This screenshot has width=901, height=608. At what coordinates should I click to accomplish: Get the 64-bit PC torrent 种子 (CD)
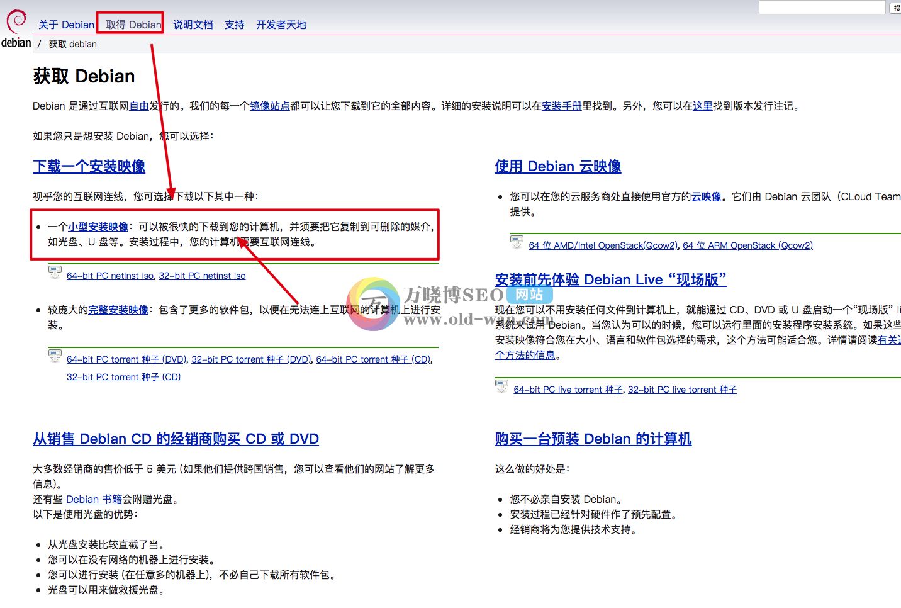[x=374, y=359]
